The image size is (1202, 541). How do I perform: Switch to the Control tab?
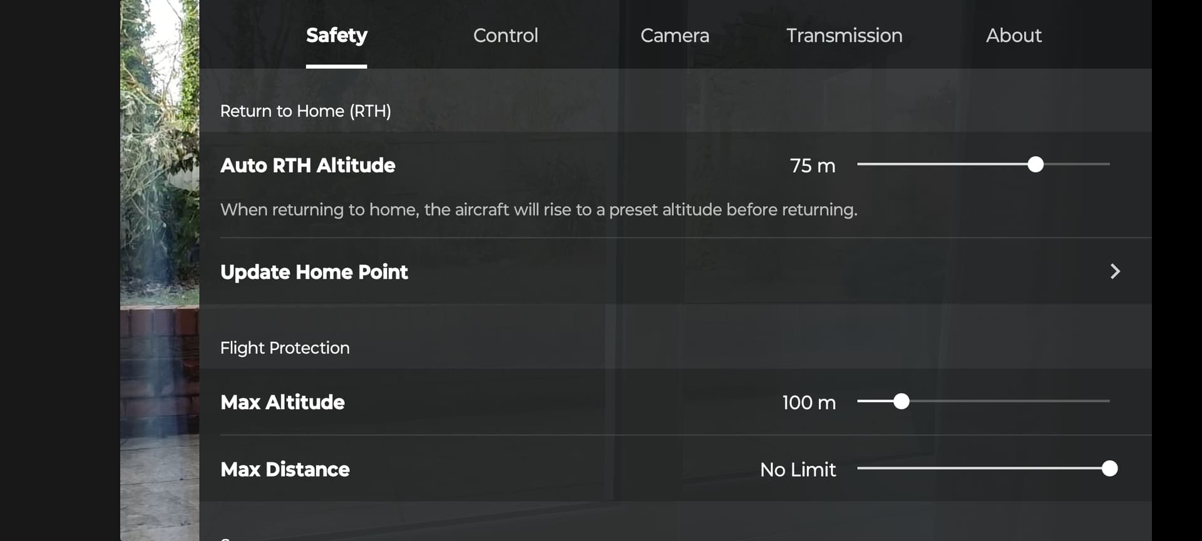505,35
